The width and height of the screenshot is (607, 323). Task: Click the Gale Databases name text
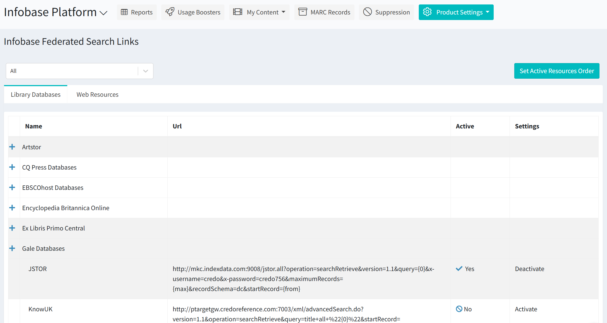click(43, 249)
